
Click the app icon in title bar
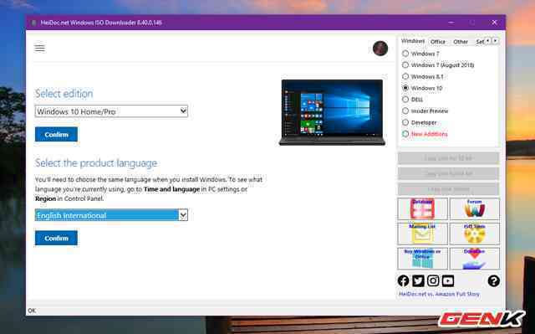(x=33, y=23)
